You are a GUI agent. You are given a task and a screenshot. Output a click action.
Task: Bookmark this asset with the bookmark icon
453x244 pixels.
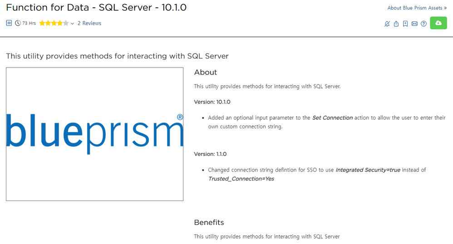(405, 24)
